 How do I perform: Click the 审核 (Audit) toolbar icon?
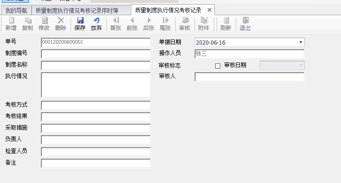184,24
